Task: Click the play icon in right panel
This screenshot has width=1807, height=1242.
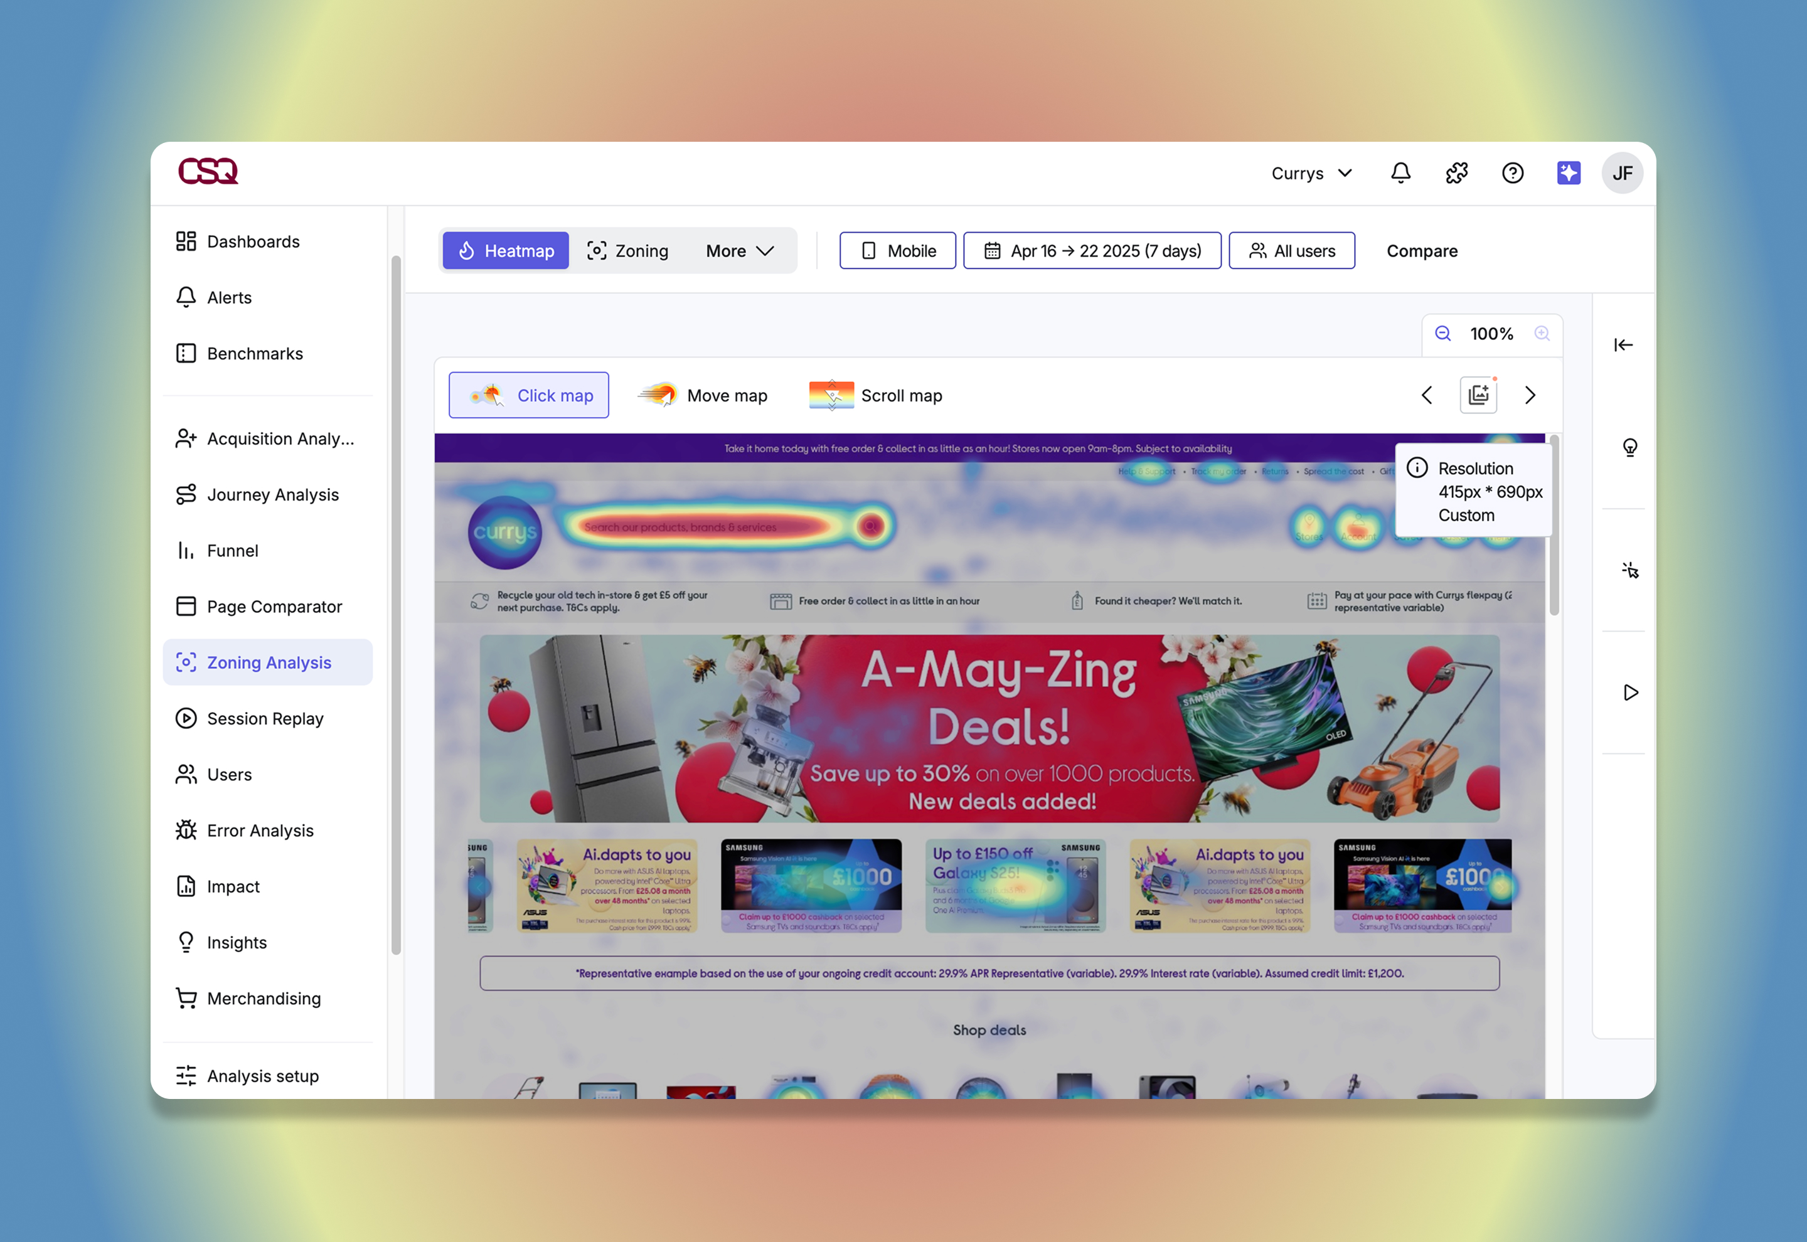Action: pos(1629,693)
